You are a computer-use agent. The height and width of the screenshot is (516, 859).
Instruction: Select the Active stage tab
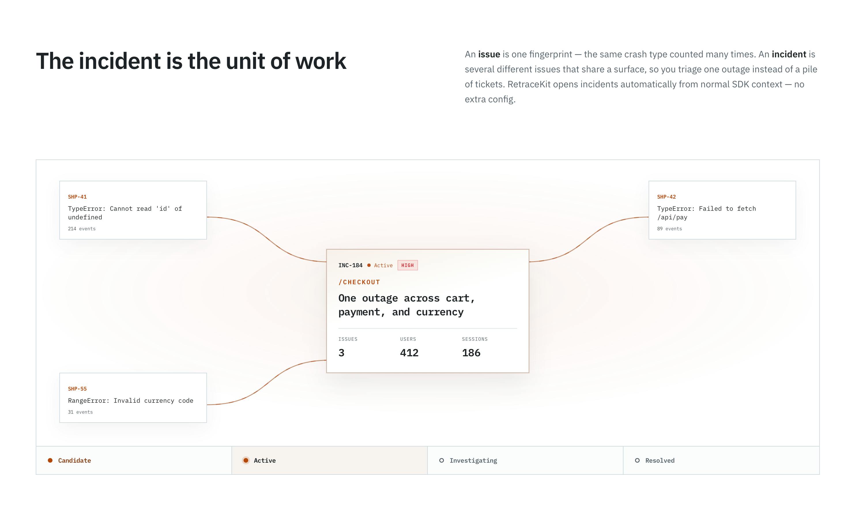click(329, 460)
